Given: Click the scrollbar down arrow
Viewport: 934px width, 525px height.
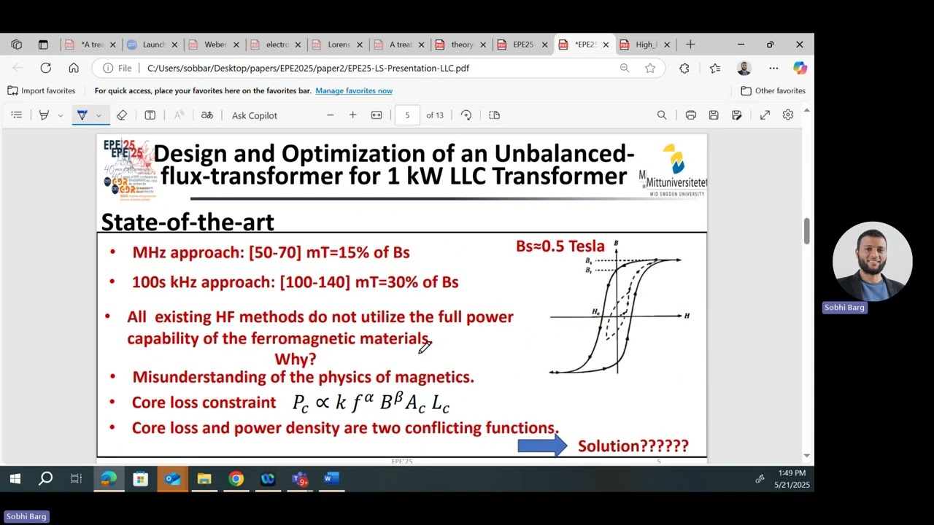Looking at the screenshot, I should point(806,456).
